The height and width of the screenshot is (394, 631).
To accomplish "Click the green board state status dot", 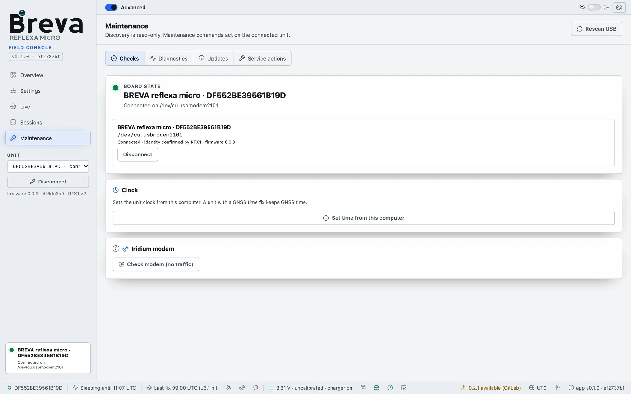I will click(115, 88).
